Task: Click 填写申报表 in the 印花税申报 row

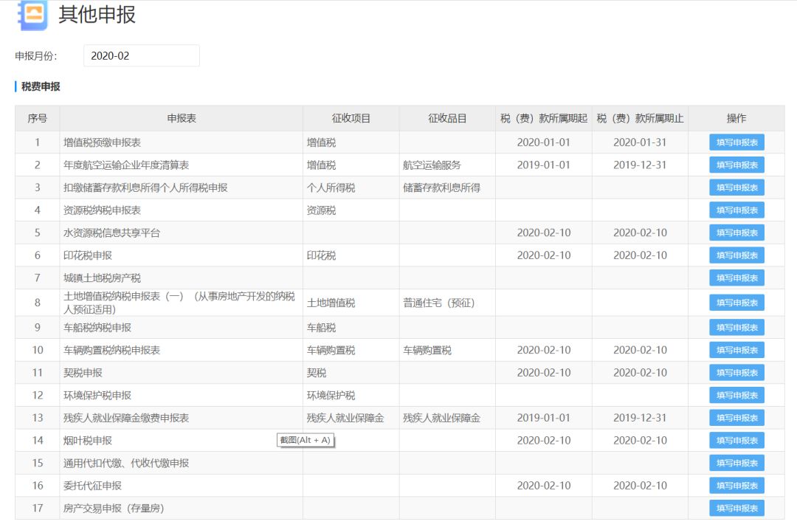Action: pos(736,255)
